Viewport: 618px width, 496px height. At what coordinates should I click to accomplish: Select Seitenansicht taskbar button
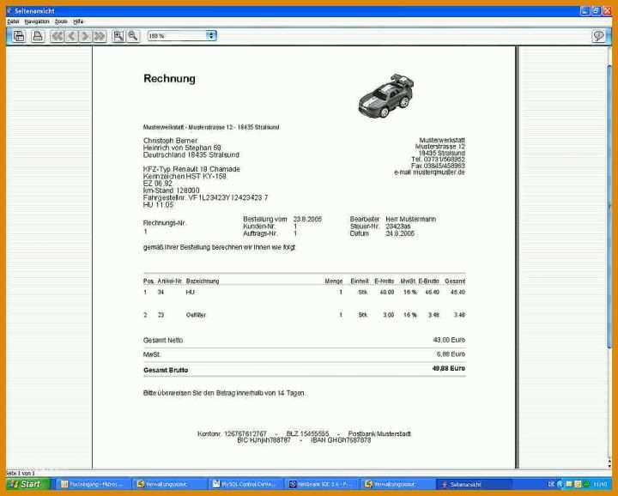coord(474,484)
